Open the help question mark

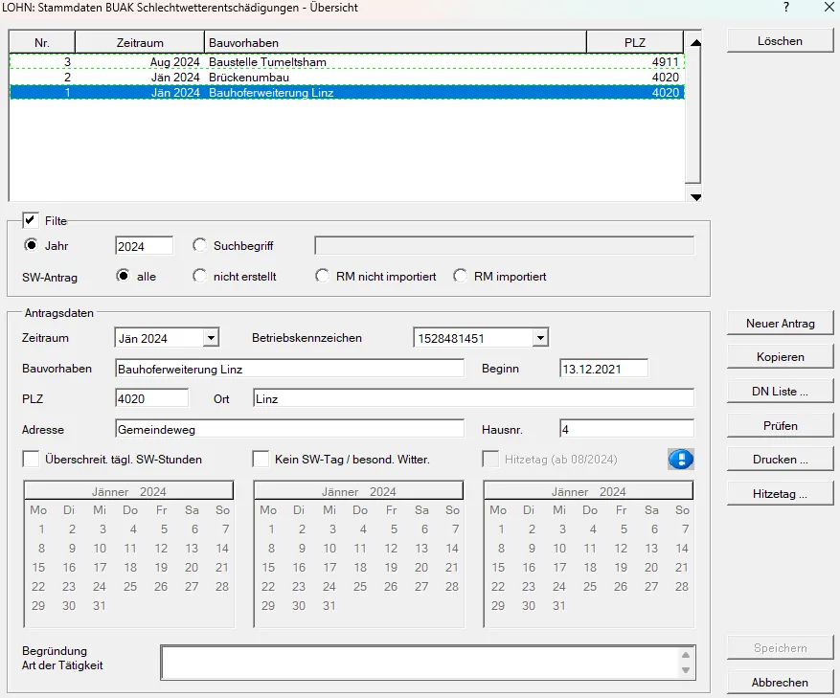(x=786, y=7)
